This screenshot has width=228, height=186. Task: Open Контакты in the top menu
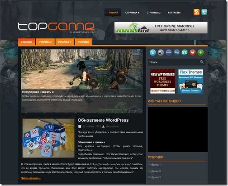tap(174, 13)
